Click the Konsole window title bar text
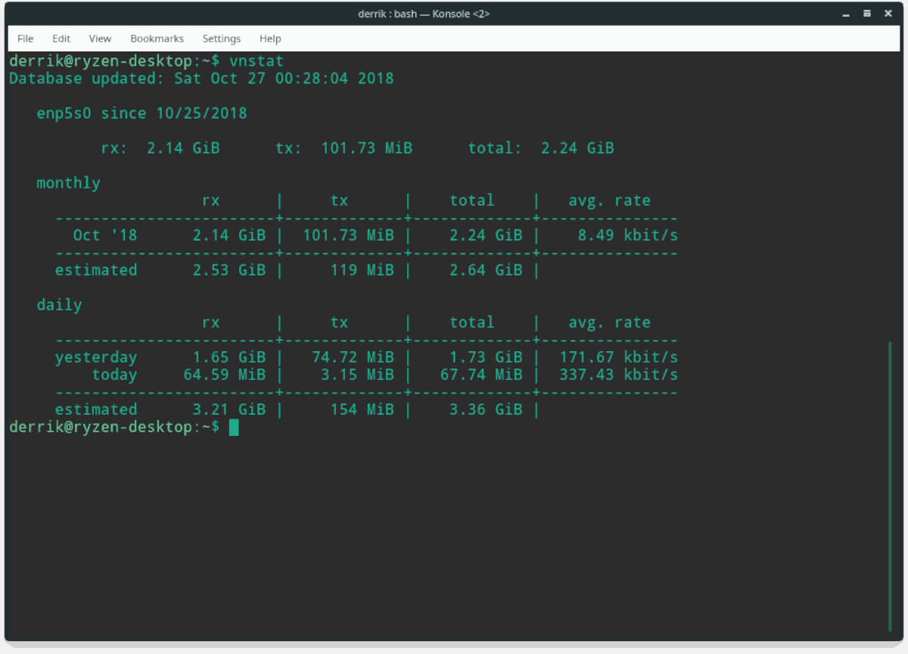The height and width of the screenshot is (654, 908). tap(424, 13)
